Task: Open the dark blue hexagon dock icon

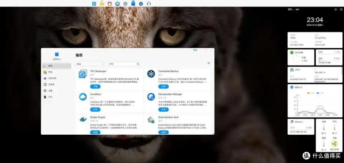Action: point(141,4)
